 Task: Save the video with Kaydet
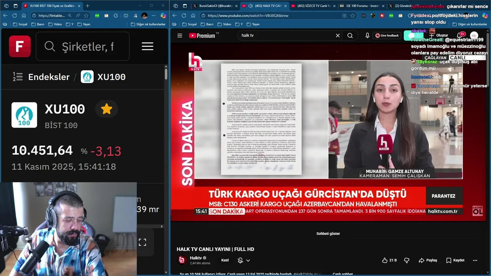(455, 260)
